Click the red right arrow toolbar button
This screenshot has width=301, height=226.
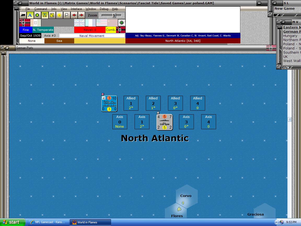click(81, 15)
